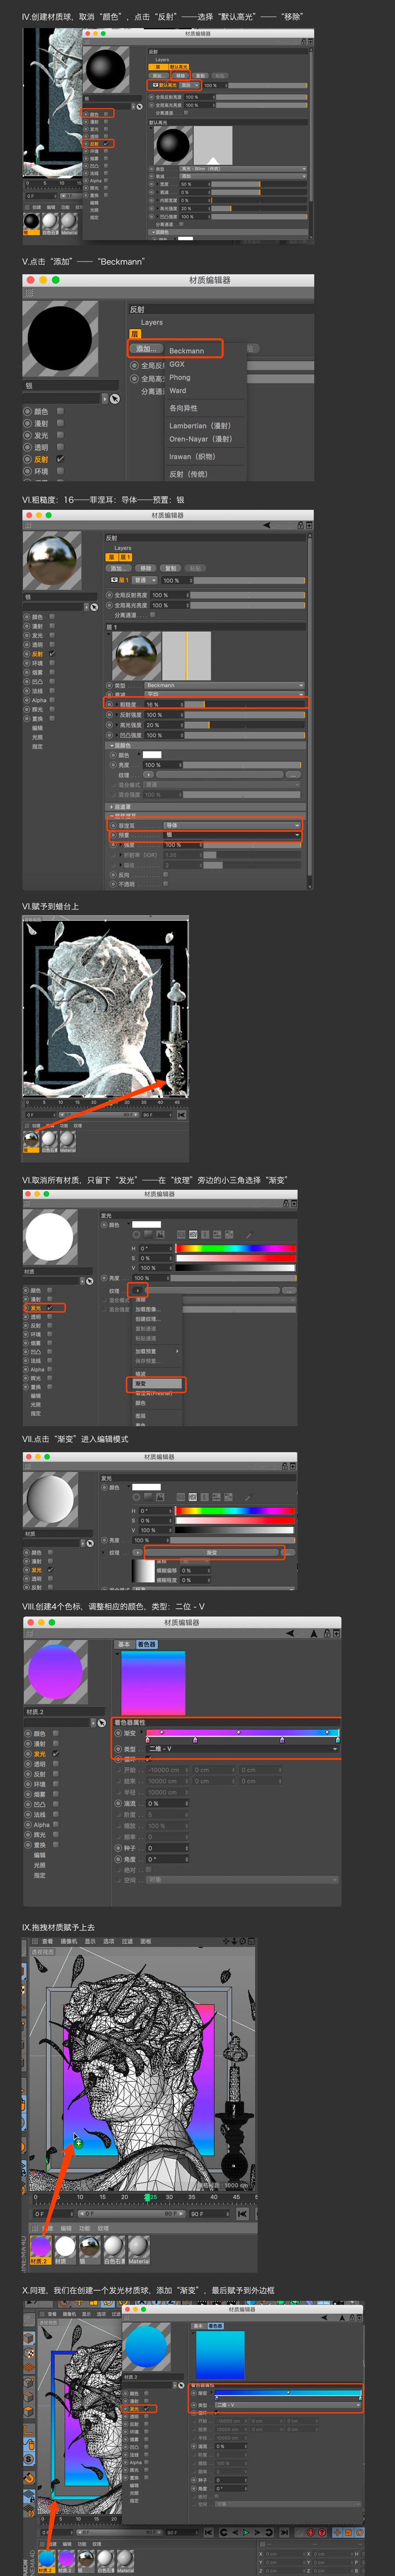Enable 颜色 channel in 材质.2 editor
Image resolution: width=395 pixels, height=2576 pixels.
pos(56,1733)
